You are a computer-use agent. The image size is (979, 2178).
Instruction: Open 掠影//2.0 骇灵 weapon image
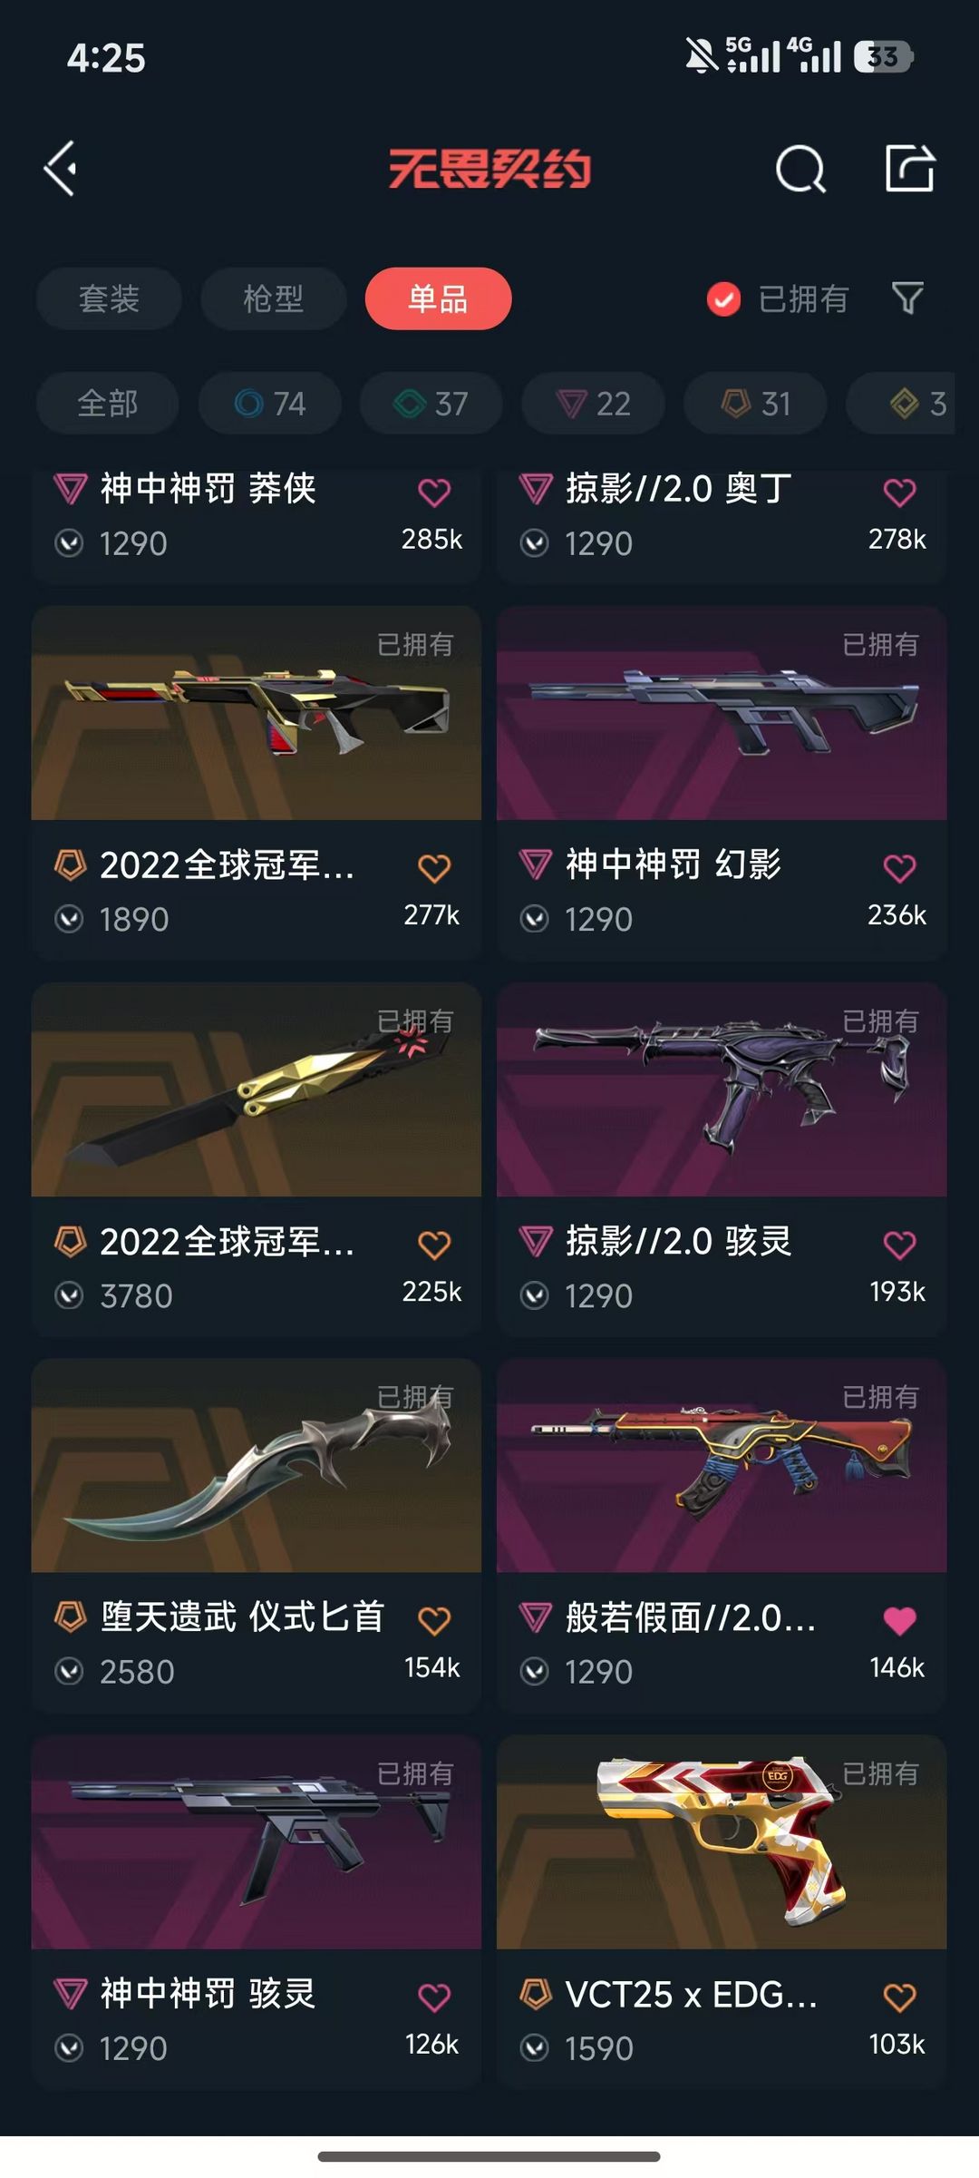coord(722,1089)
